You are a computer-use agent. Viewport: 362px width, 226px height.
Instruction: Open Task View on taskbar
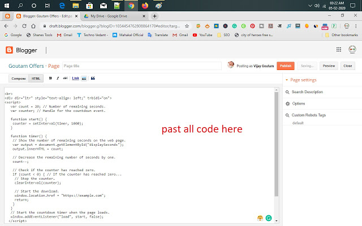pyautogui.click(x=48, y=6)
